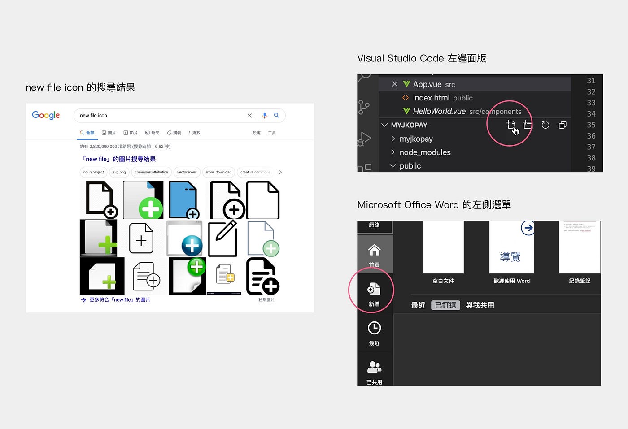Select the 與我共用 tab in Word

click(480, 305)
